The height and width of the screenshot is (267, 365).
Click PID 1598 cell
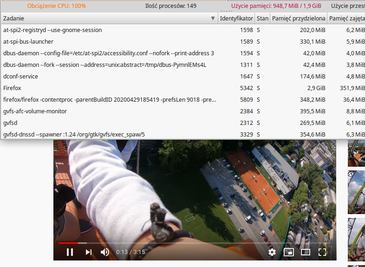(246, 30)
